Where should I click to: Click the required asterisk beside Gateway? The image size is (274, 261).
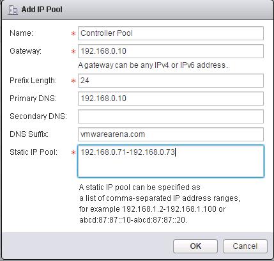73,52
